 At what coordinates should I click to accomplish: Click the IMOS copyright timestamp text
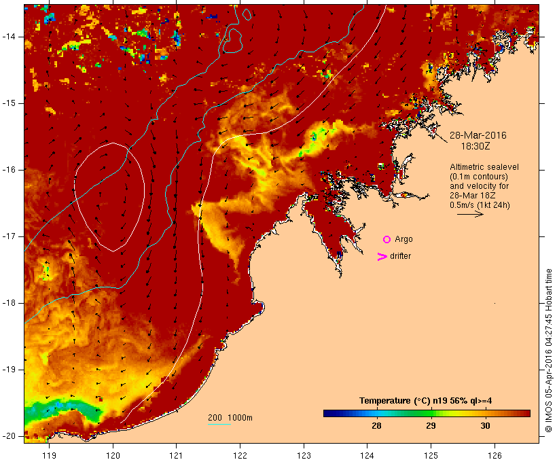(x=549, y=351)
